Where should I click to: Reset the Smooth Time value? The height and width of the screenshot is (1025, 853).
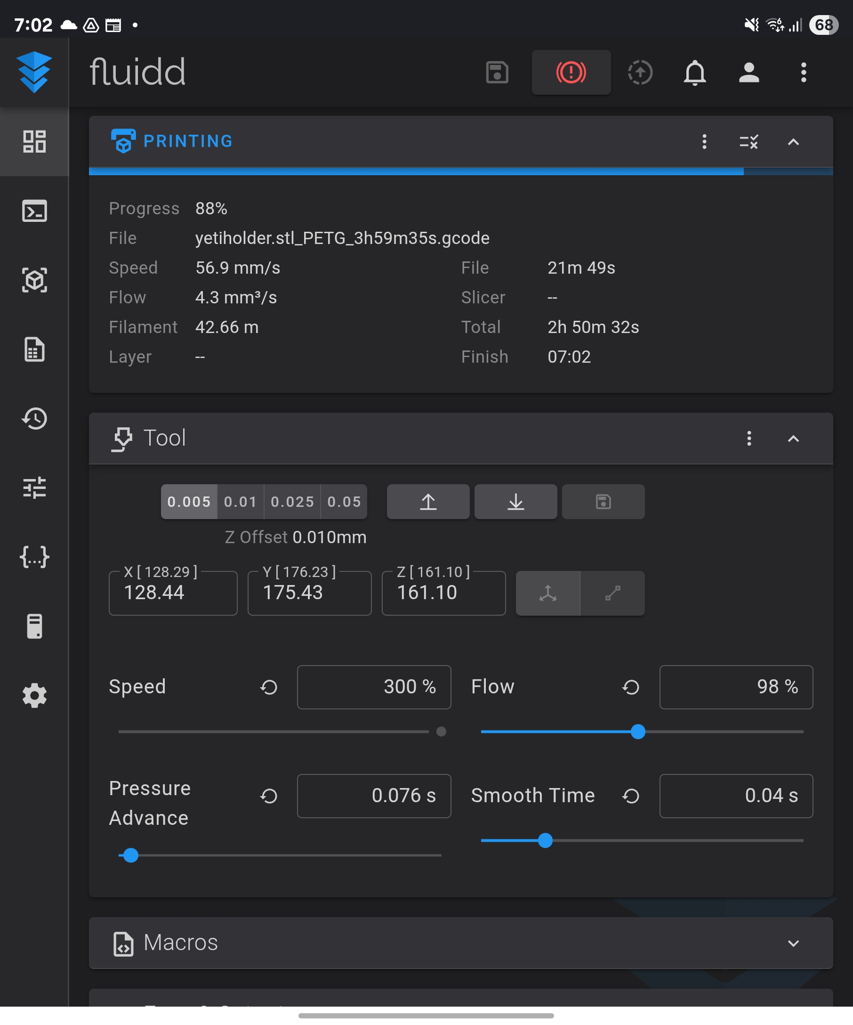(631, 796)
